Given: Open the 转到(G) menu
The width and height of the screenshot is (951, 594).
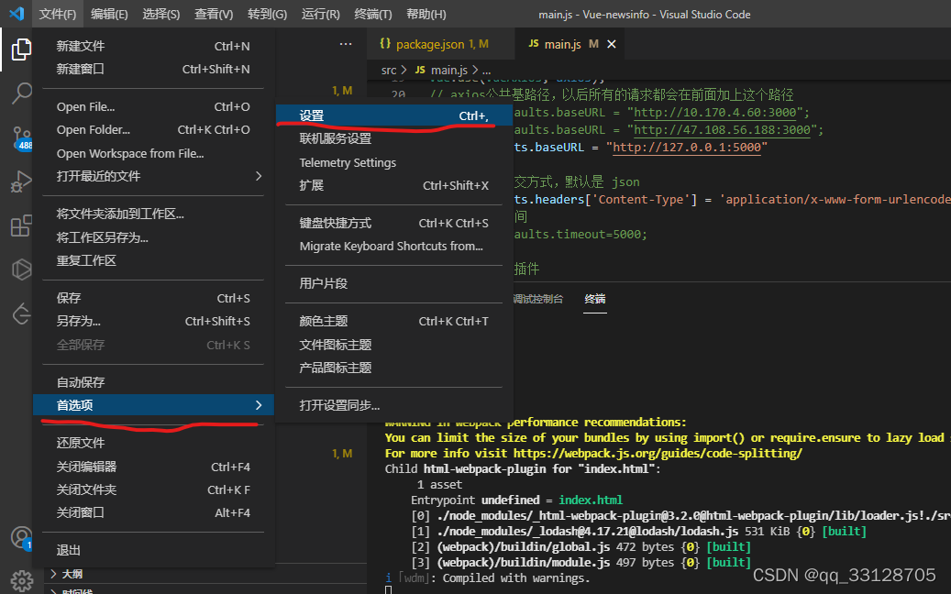Looking at the screenshot, I should coord(267,14).
